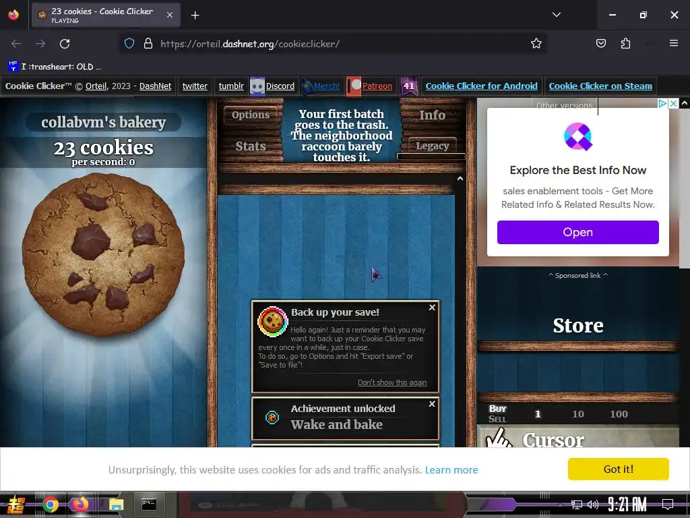Click Got it! cookie consent button
The image size is (690, 518).
(619, 469)
